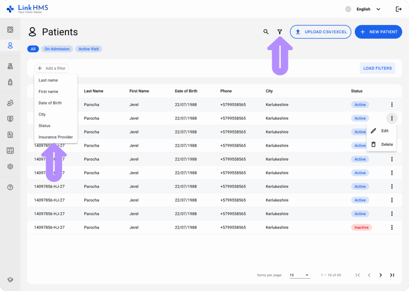Choose Delete in the context menu
Screen dimensions: 409x291
coord(382,144)
